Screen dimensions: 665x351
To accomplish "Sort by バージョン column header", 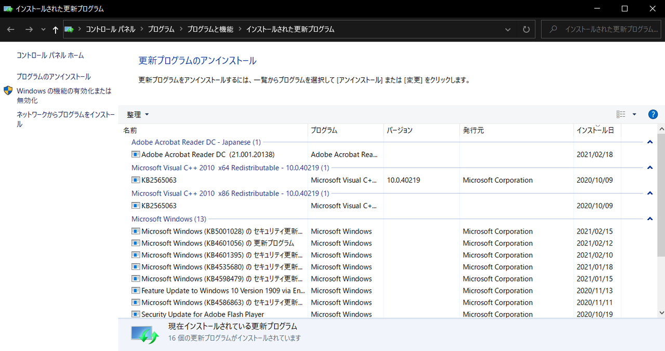I will pyautogui.click(x=422, y=130).
